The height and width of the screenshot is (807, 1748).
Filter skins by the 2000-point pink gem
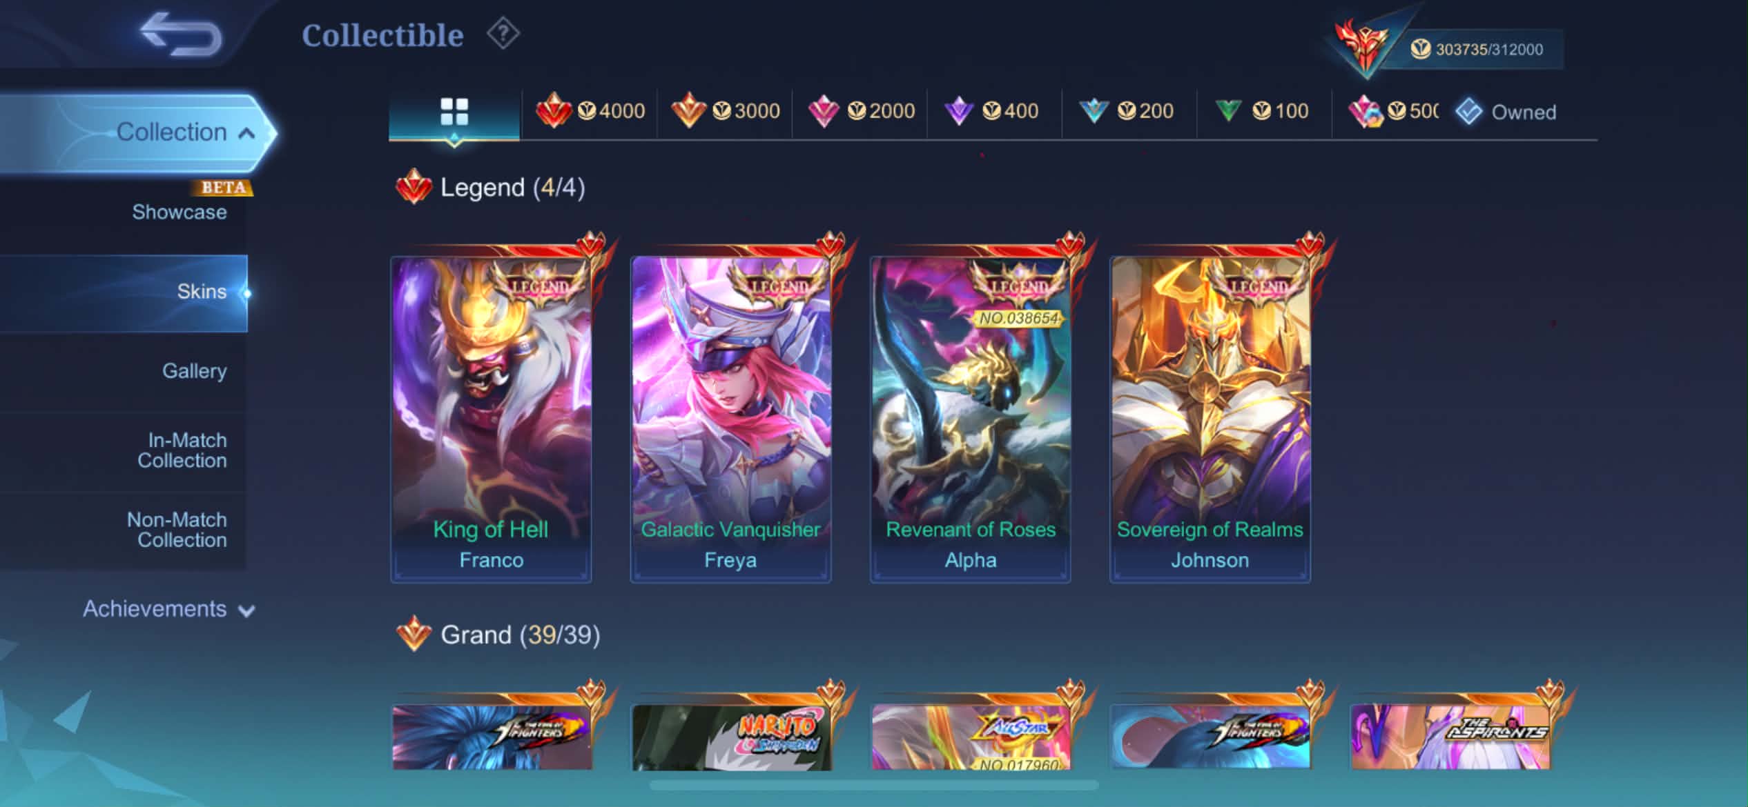click(861, 111)
